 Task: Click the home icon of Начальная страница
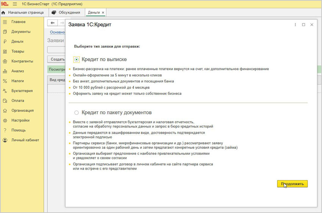[x=3, y=12]
